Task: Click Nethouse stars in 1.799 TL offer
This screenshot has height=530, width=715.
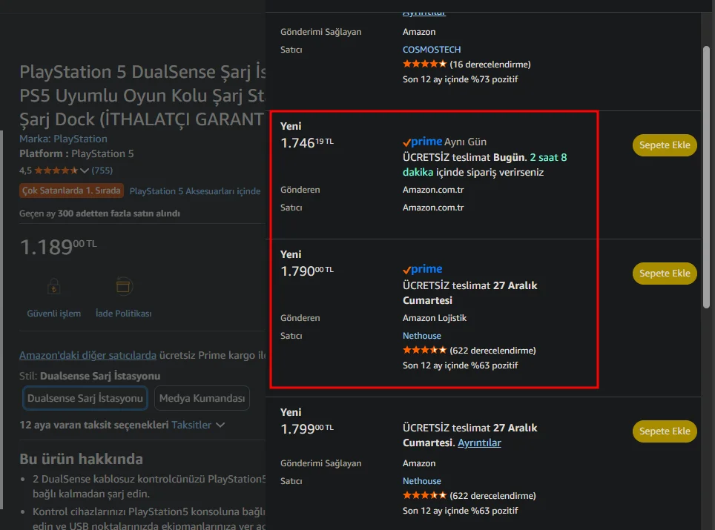Action: [424, 496]
